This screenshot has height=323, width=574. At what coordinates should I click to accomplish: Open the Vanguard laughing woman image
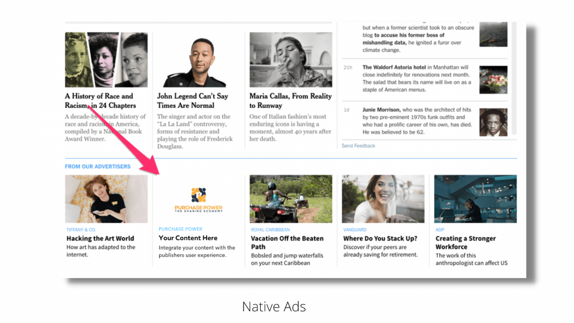(383, 199)
